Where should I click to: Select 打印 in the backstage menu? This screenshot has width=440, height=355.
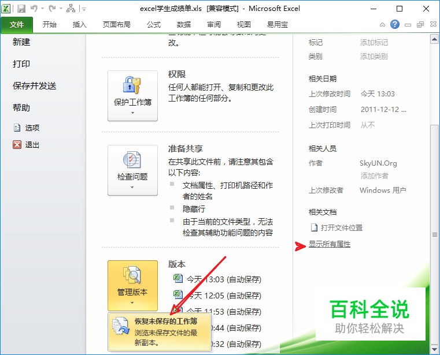pyautogui.click(x=21, y=64)
